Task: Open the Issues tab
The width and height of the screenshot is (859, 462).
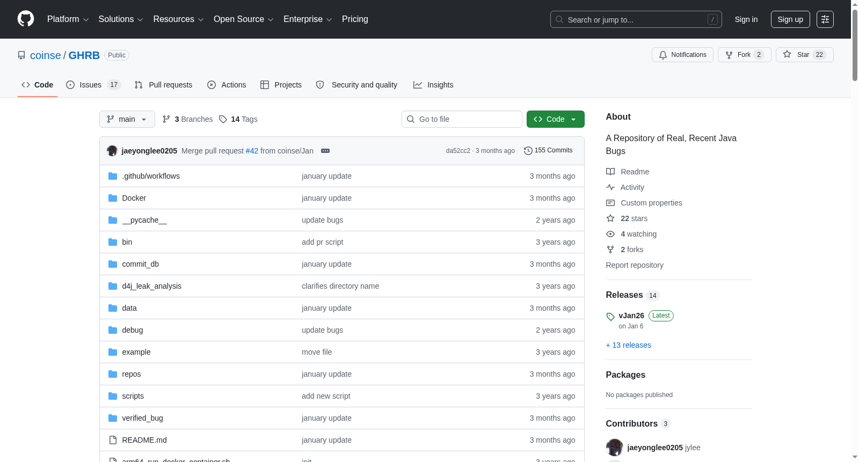Action: coord(93,85)
